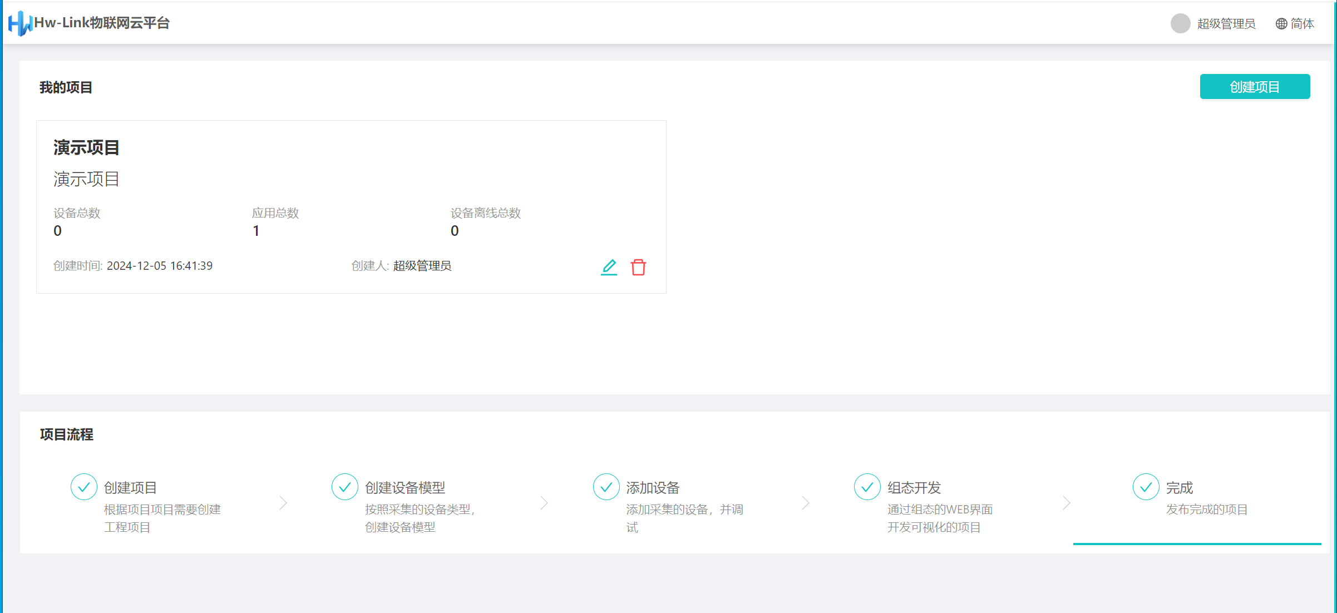Click the globe language icon
Image resolution: width=1337 pixels, height=613 pixels.
click(1281, 23)
